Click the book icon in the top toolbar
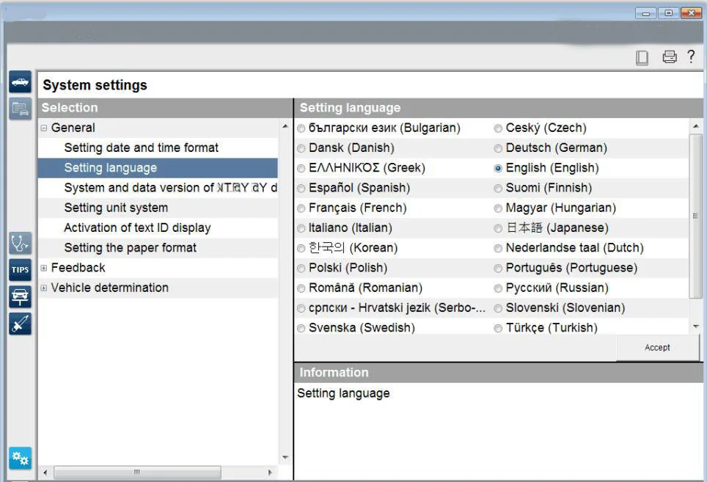The image size is (707, 482). (x=642, y=58)
